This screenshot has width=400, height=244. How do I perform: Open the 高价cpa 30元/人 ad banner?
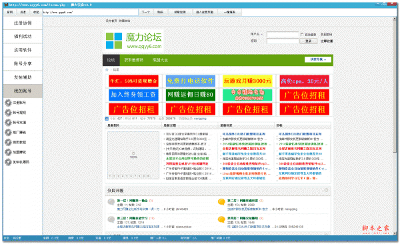305,81
